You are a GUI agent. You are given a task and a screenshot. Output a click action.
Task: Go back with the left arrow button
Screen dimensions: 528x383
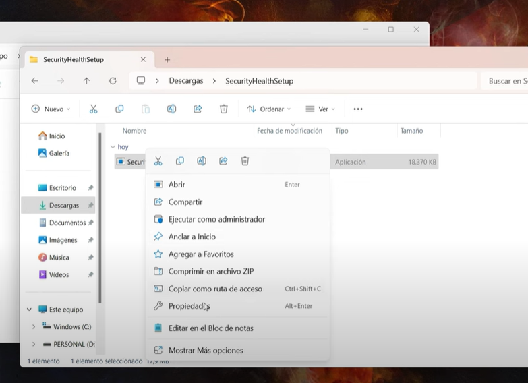pyautogui.click(x=34, y=81)
